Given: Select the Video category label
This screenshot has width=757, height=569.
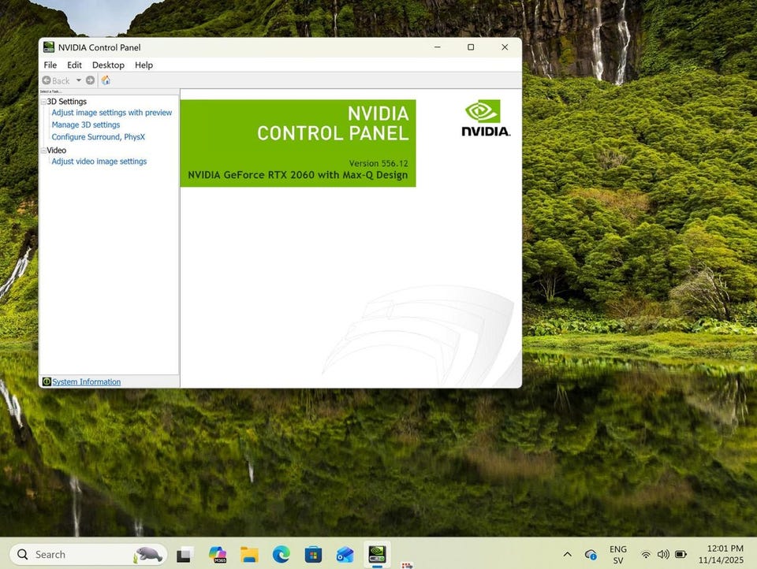Looking at the screenshot, I should [57, 150].
